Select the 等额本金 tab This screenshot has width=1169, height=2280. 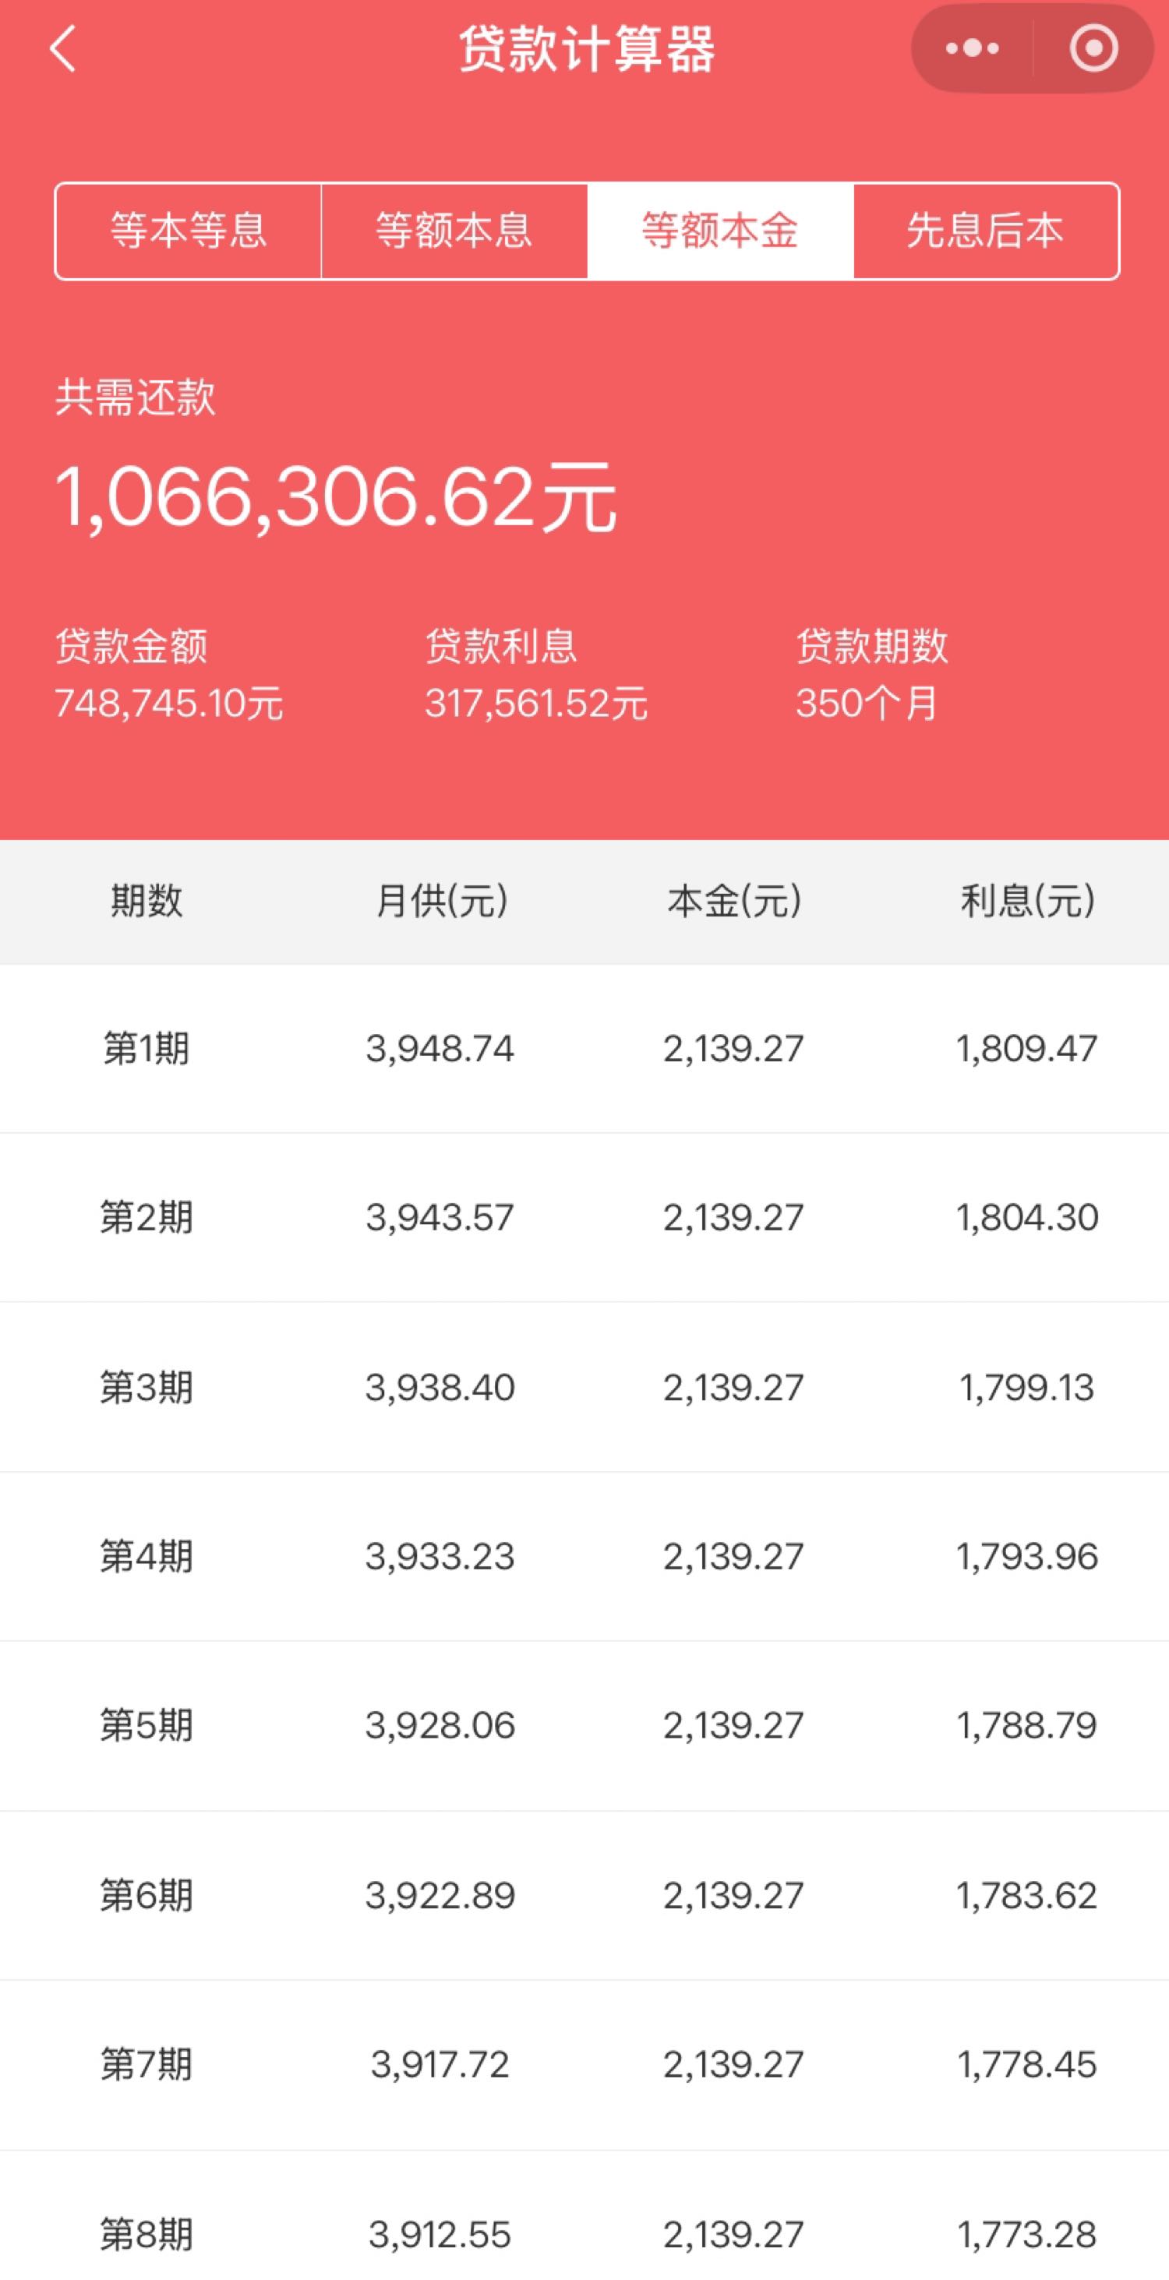pyautogui.click(x=720, y=231)
